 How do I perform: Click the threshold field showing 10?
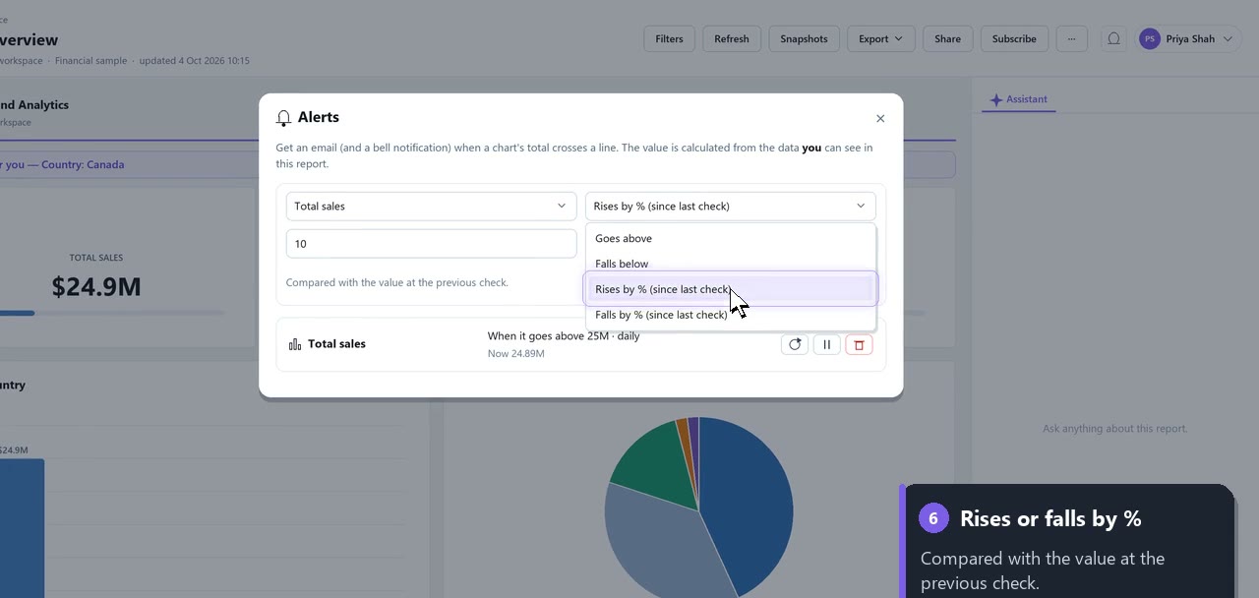[431, 243]
